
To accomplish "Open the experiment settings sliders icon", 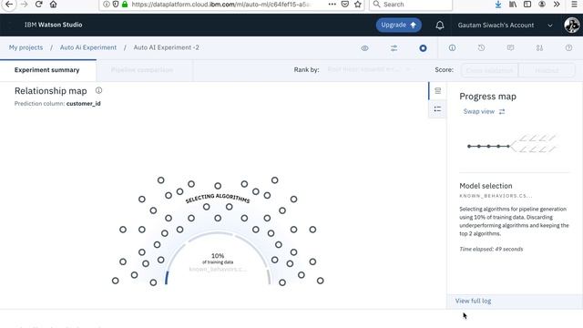I will [394, 48].
